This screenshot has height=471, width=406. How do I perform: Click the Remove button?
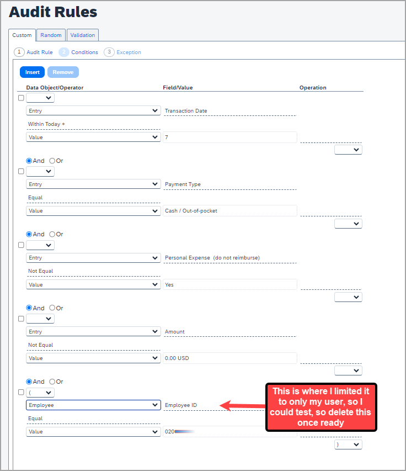(63, 72)
